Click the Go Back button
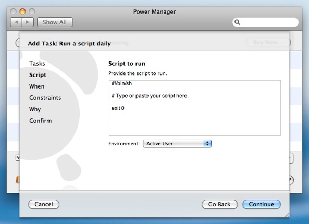This screenshot has height=224, width=309. pyautogui.click(x=219, y=204)
